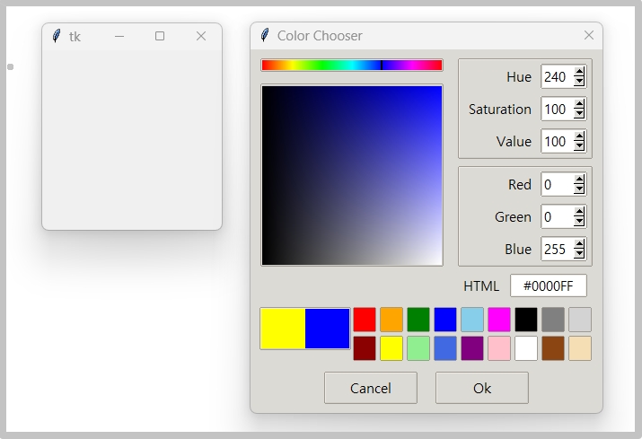Increase Hue value with up arrow
This screenshot has width=642, height=439.
(579, 72)
